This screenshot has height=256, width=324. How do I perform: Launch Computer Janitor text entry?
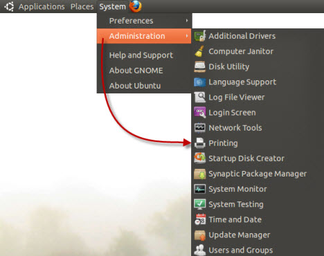[x=241, y=51]
